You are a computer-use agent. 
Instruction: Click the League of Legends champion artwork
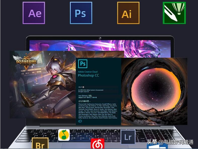point(43,85)
